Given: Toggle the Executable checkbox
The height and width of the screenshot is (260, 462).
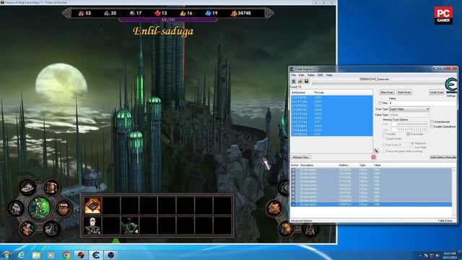Looking at the screenshot, I should coord(408,134).
